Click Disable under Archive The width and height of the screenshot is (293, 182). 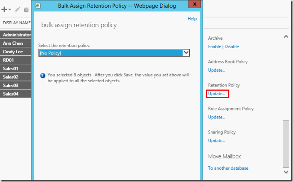pyautogui.click(x=232, y=46)
